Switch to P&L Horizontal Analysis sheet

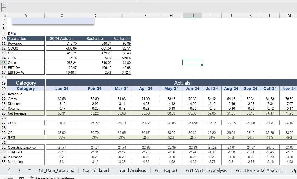point(259,170)
